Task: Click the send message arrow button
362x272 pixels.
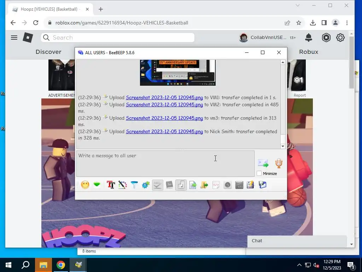Action: (x=263, y=163)
